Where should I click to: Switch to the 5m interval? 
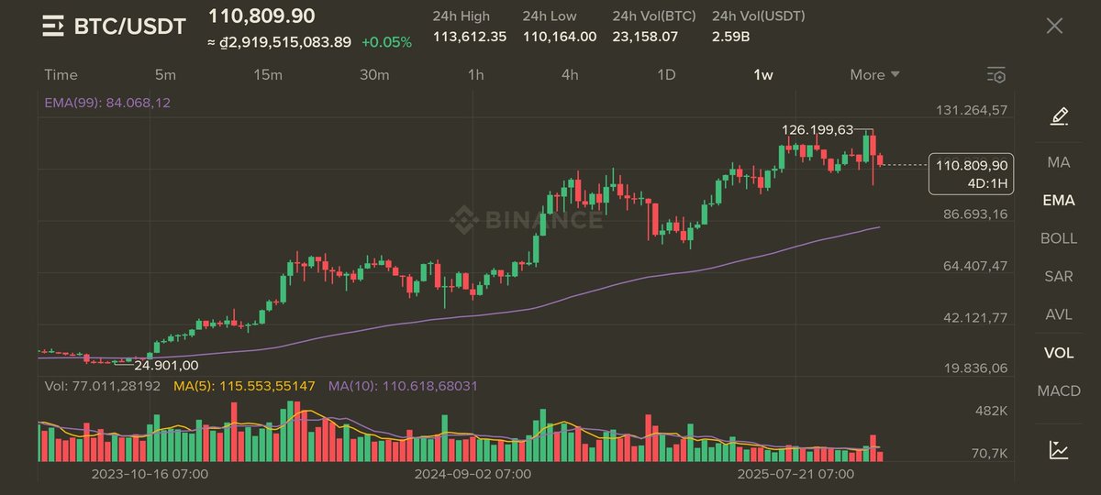coord(165,75)
